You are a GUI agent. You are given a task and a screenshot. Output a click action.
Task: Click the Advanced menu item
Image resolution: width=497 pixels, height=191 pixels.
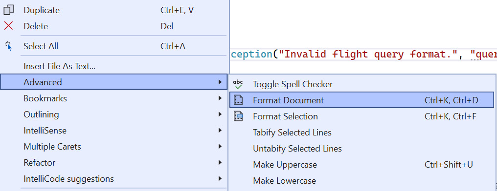pyautogui.click(x=114, y=82)
